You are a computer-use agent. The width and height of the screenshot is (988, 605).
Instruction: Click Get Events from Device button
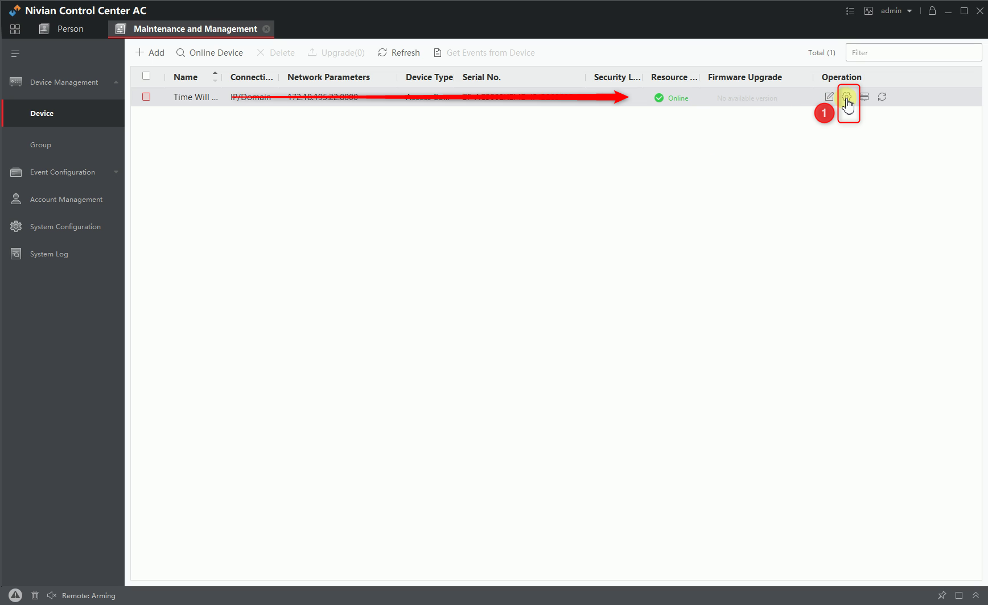point(484,53)
